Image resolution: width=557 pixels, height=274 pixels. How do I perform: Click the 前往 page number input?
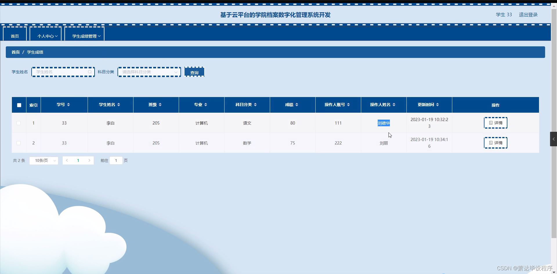coord(116,160)
